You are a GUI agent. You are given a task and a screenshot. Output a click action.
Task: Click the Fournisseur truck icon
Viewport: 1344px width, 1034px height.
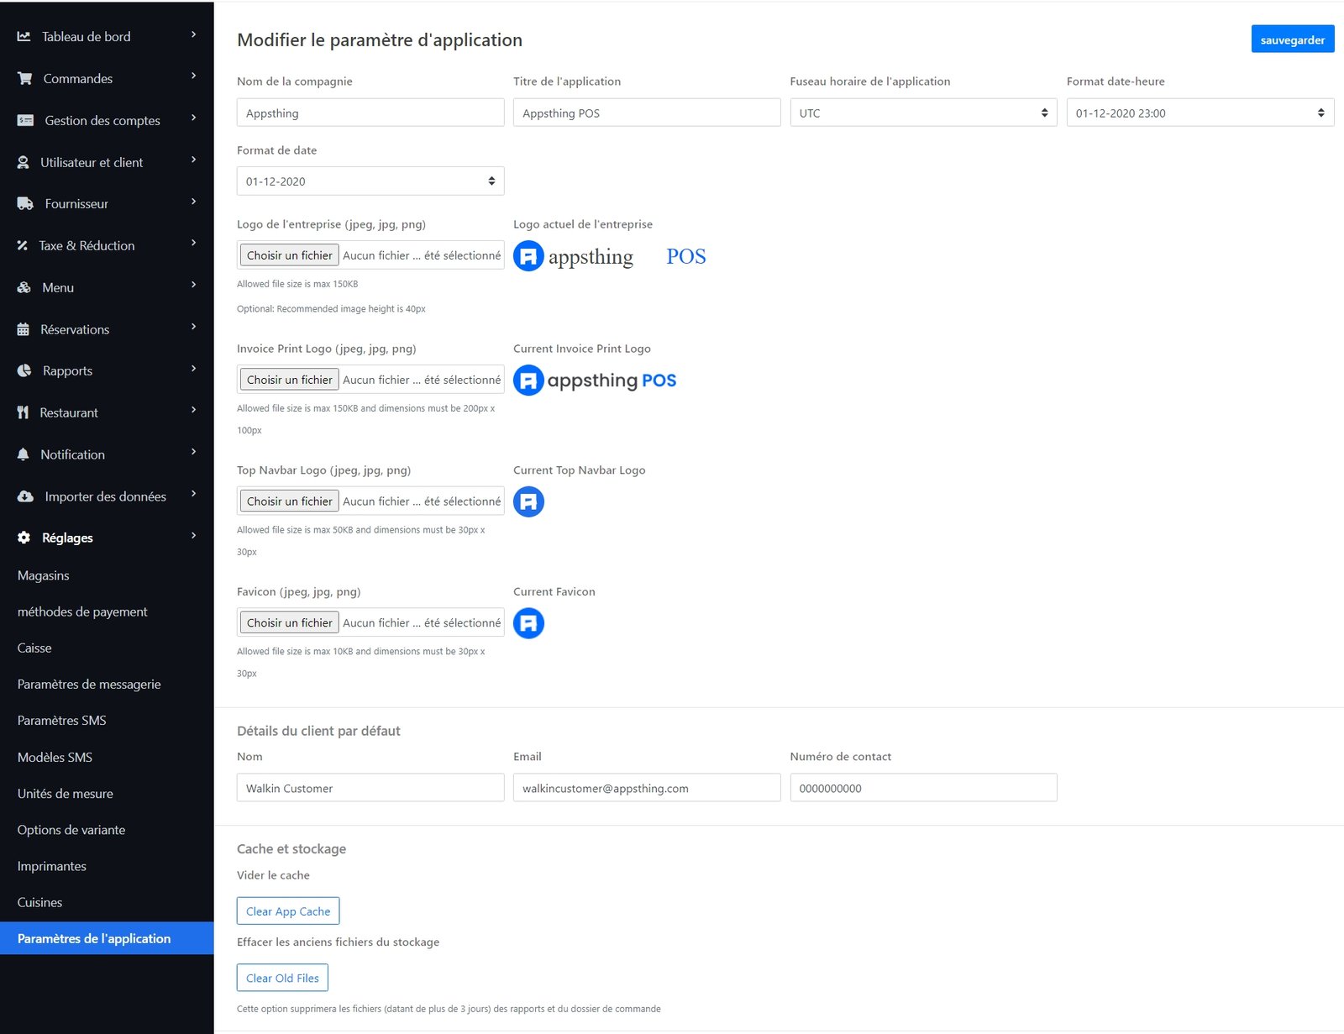click(x=25, y=204)
